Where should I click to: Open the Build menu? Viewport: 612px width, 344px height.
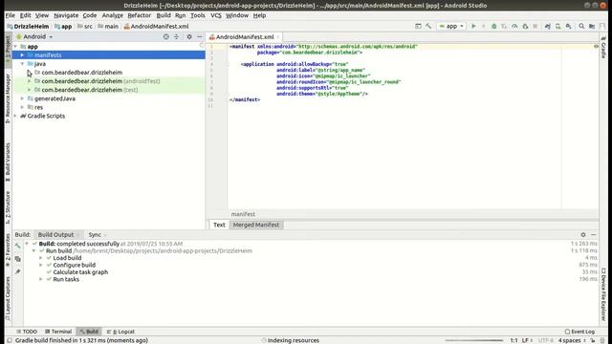(164, 15)
